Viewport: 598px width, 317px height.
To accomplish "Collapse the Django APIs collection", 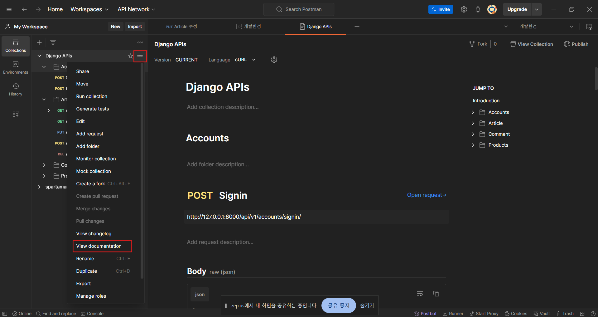I will pyautogui.click(x=39, y=56).
